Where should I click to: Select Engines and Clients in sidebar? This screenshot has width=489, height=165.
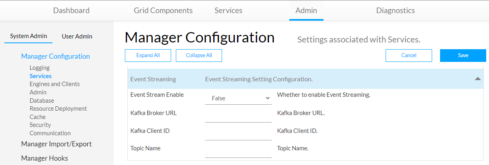pyautogui.click(x=55, y=84)
